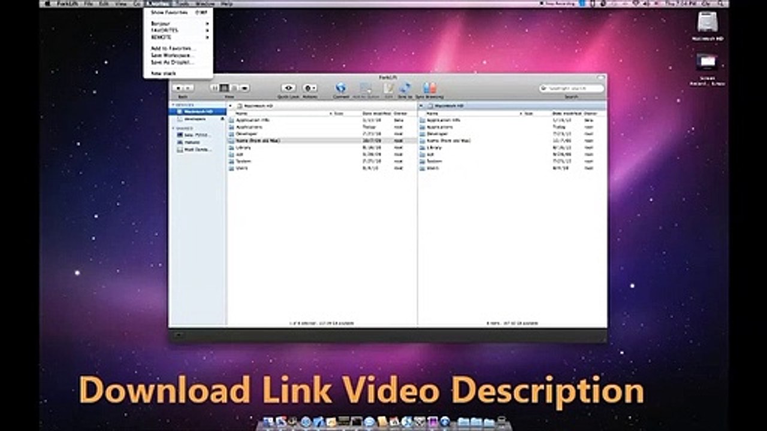Viewport: 767px width, 431px height.
Task: Click the Spotlight magnifier in menu bar
Action: pos(720,4)
